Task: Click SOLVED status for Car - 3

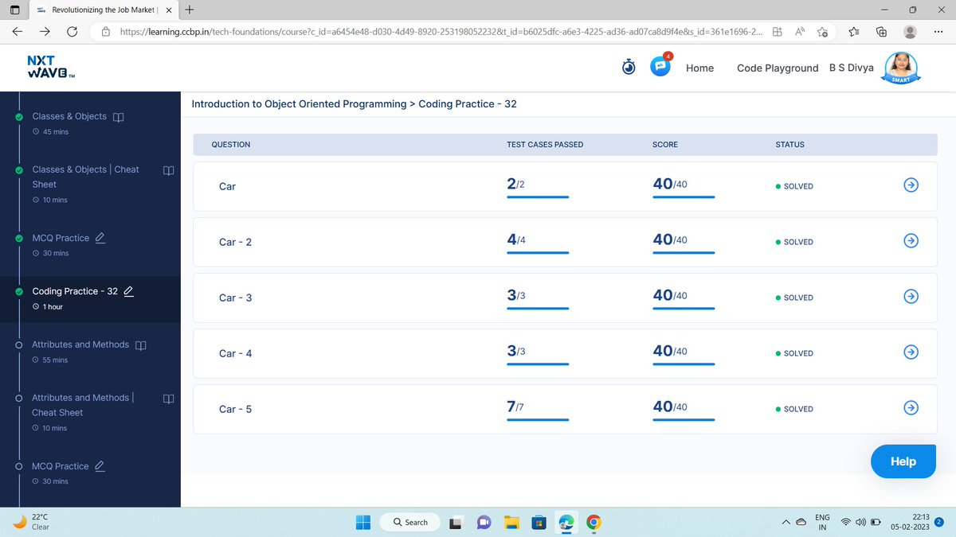Action: [x=793, y=298]
